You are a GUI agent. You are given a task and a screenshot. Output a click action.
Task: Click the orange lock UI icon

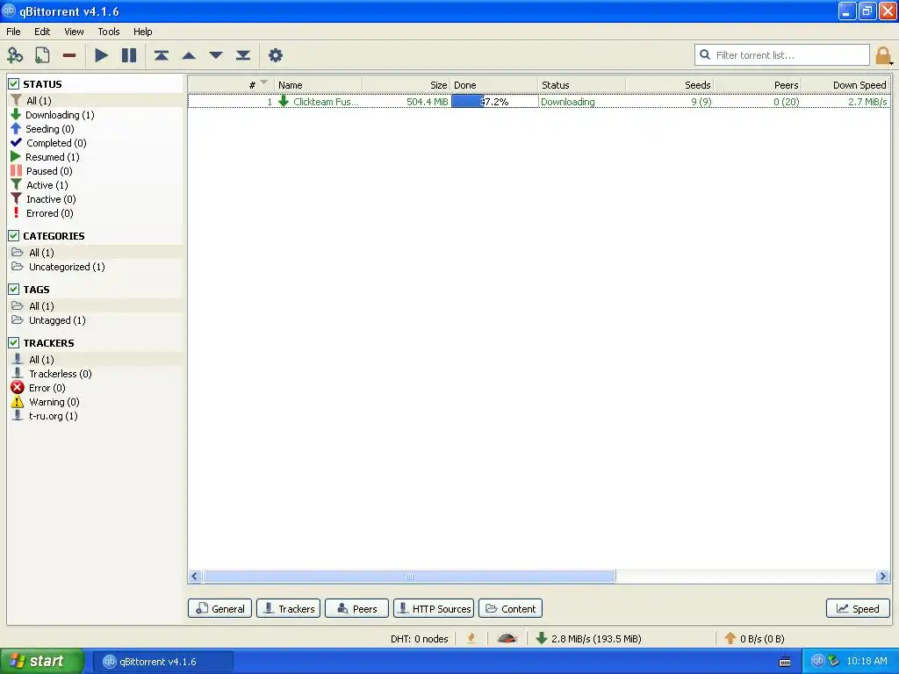(x=883, y=55)
